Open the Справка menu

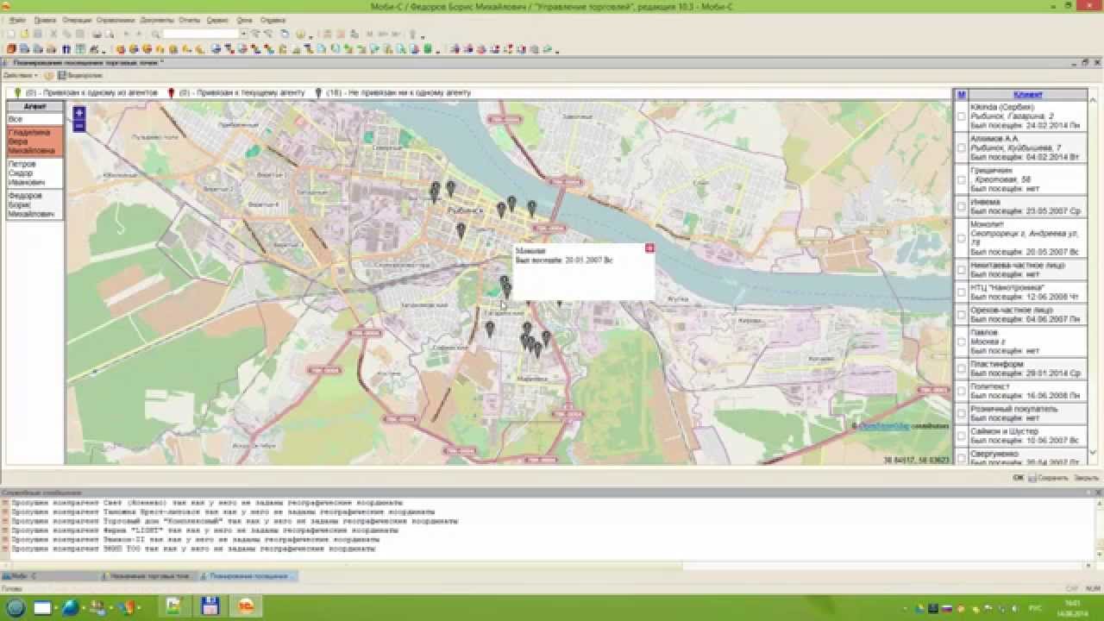point(273,20)
